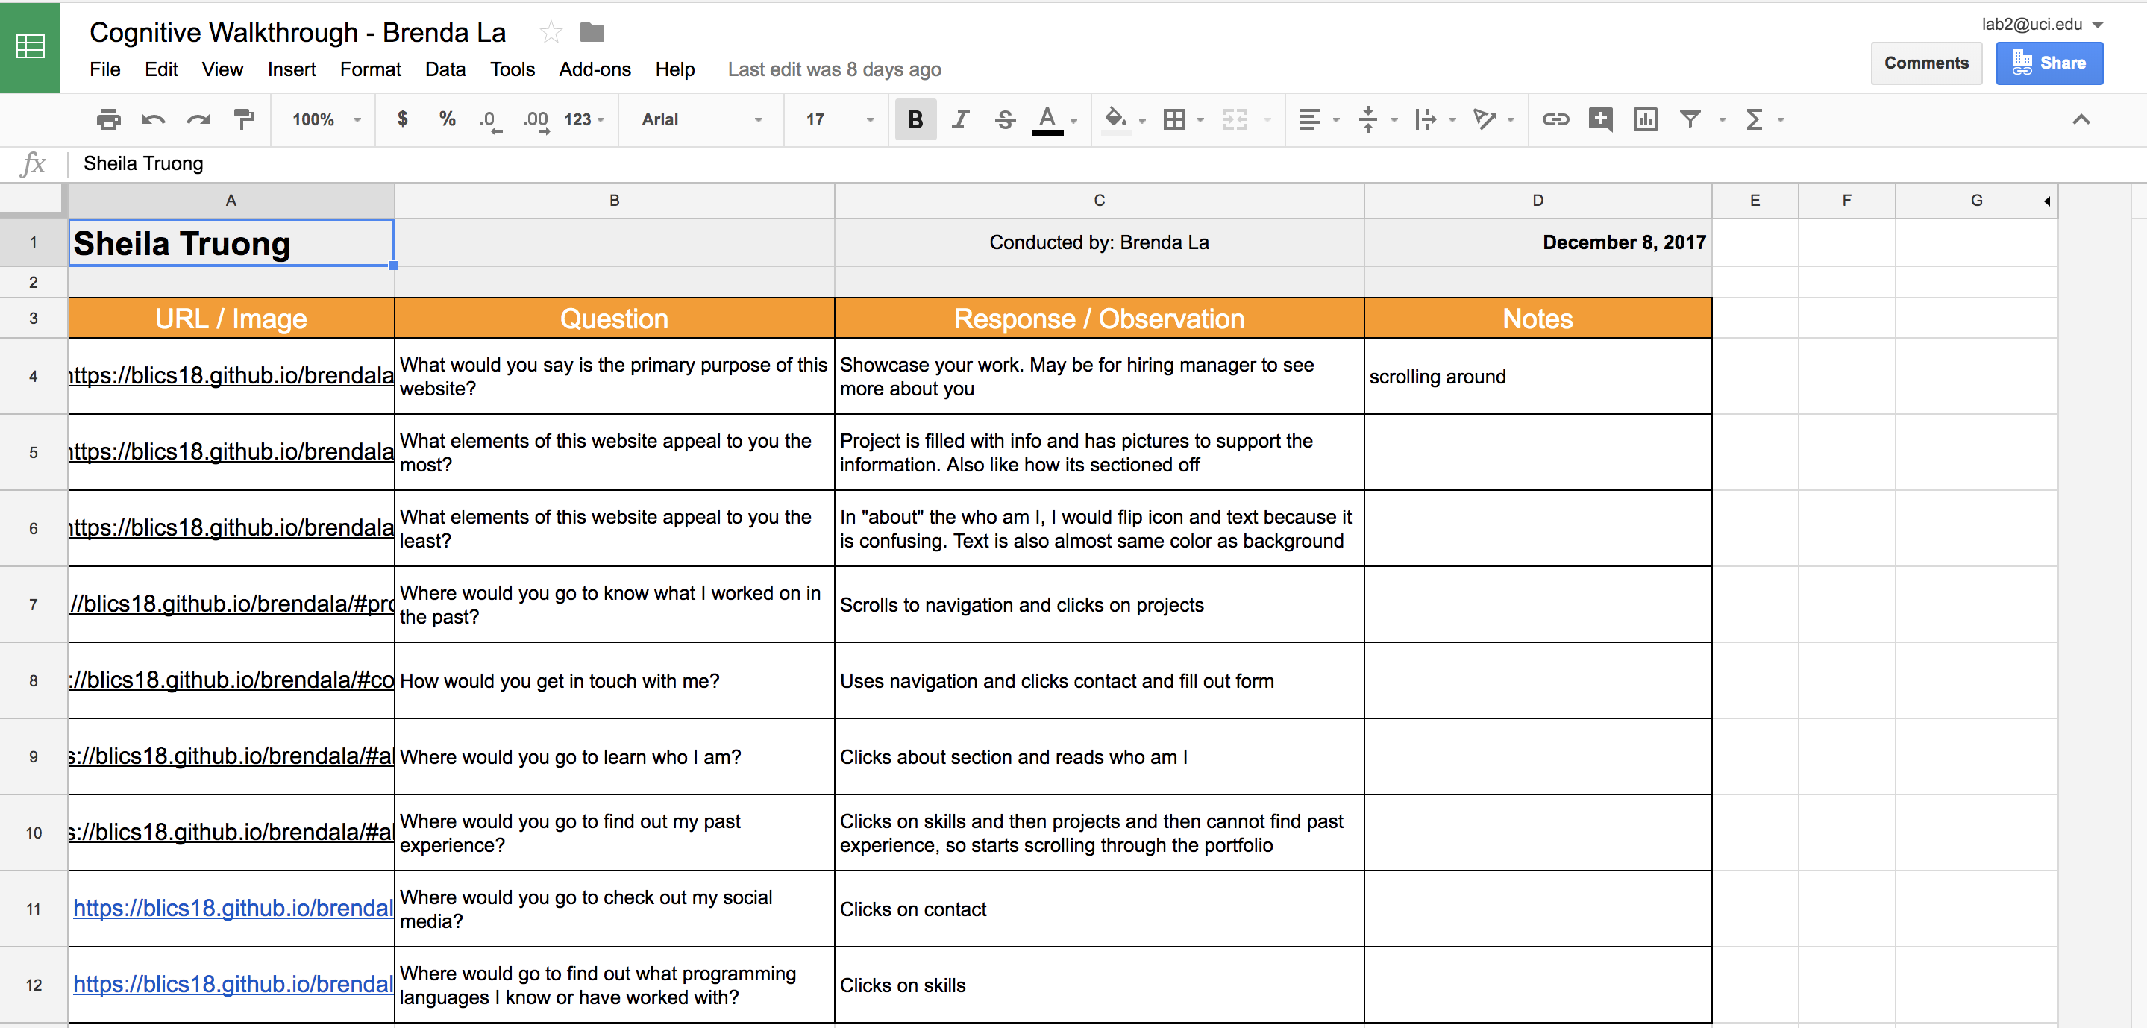Click the Paint format icon

tap(243, 120)
